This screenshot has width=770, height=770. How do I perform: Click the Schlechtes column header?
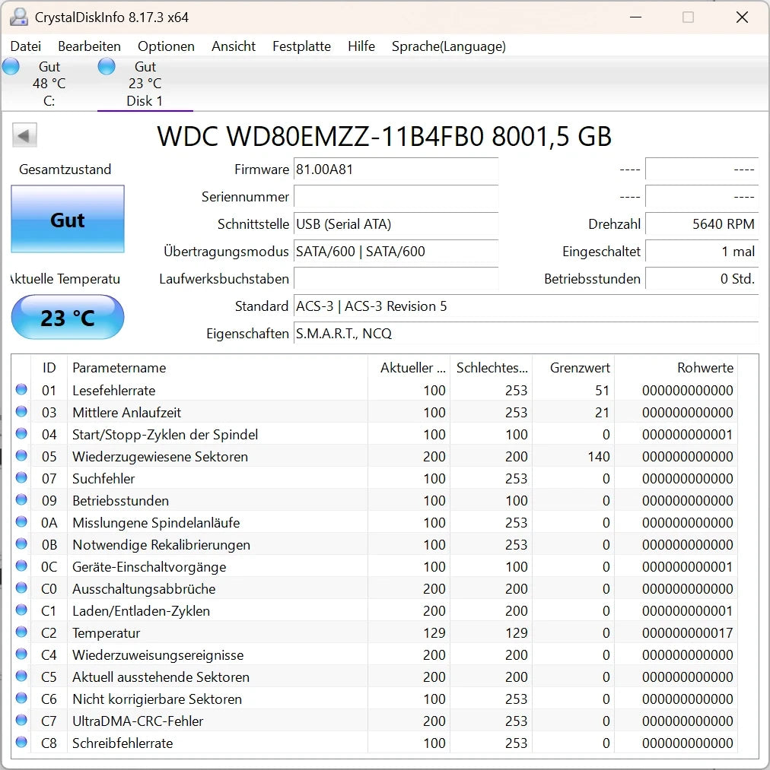[492, 368]
